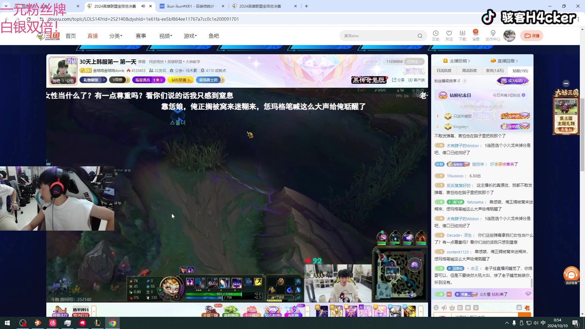Open the 小小福运 activity icon

252,311
